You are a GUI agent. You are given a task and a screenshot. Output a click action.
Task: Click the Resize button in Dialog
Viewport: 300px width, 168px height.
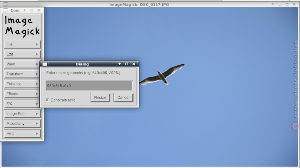pos(100,98)
